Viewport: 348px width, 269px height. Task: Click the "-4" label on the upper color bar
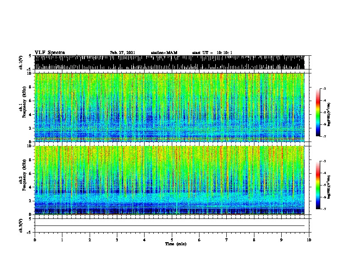324,101
